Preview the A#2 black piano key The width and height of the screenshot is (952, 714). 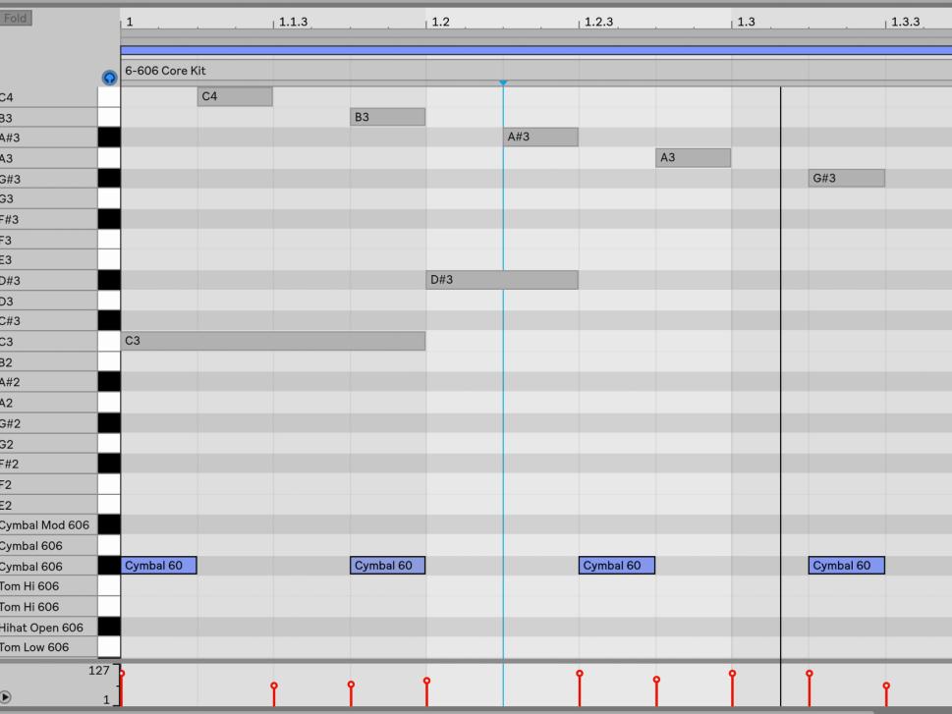(109, 382)
